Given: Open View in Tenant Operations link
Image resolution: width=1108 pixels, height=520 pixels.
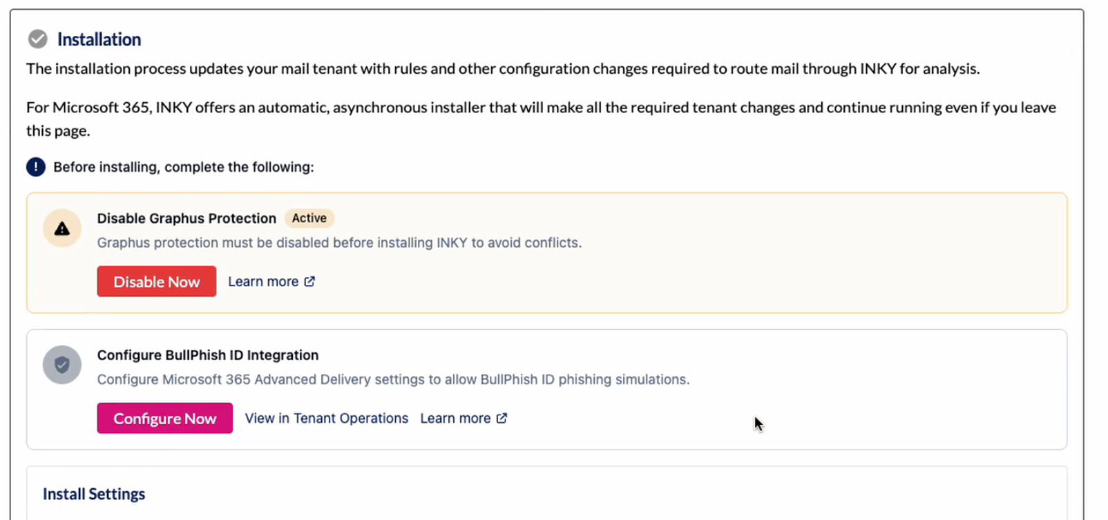Looking at the screenshot, I should click(x=327, y=418).
